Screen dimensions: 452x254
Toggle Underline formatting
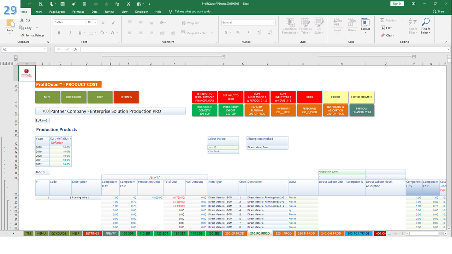pyautogui.click(x=80, y=33)
